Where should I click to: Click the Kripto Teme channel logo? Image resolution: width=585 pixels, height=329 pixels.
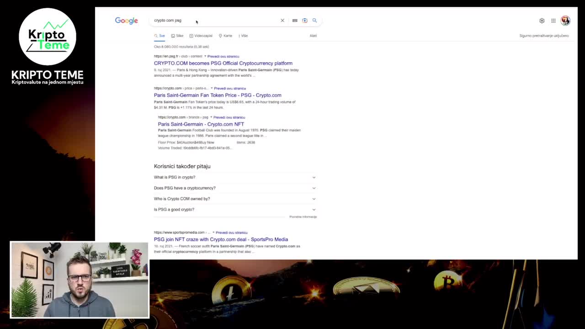[48, 37]
